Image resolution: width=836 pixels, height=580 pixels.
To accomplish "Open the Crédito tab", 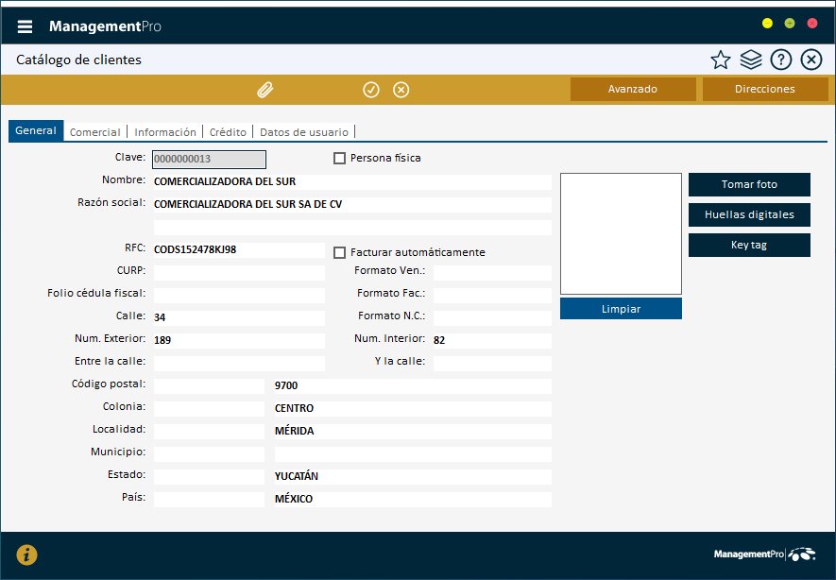I will pyautogui.click(x=228, y=132).
